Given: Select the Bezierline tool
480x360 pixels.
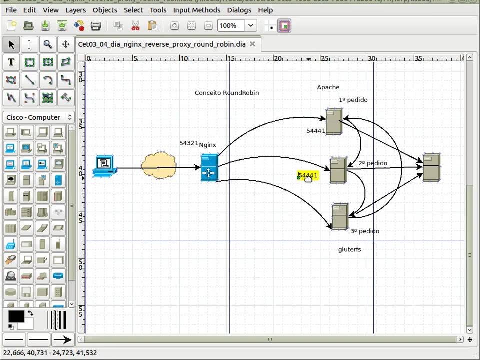Looking at the screenshot, I should (29, 98).
